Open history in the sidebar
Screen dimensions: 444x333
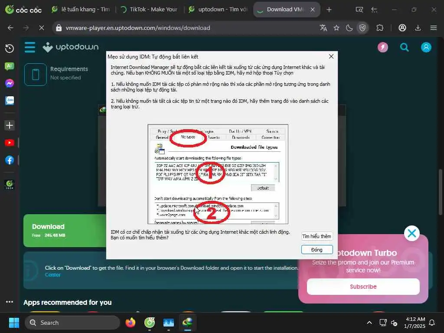click(x=10, y=49)
